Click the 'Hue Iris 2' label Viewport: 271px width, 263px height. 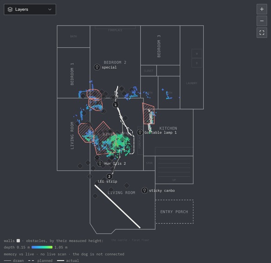pos(115,163)
